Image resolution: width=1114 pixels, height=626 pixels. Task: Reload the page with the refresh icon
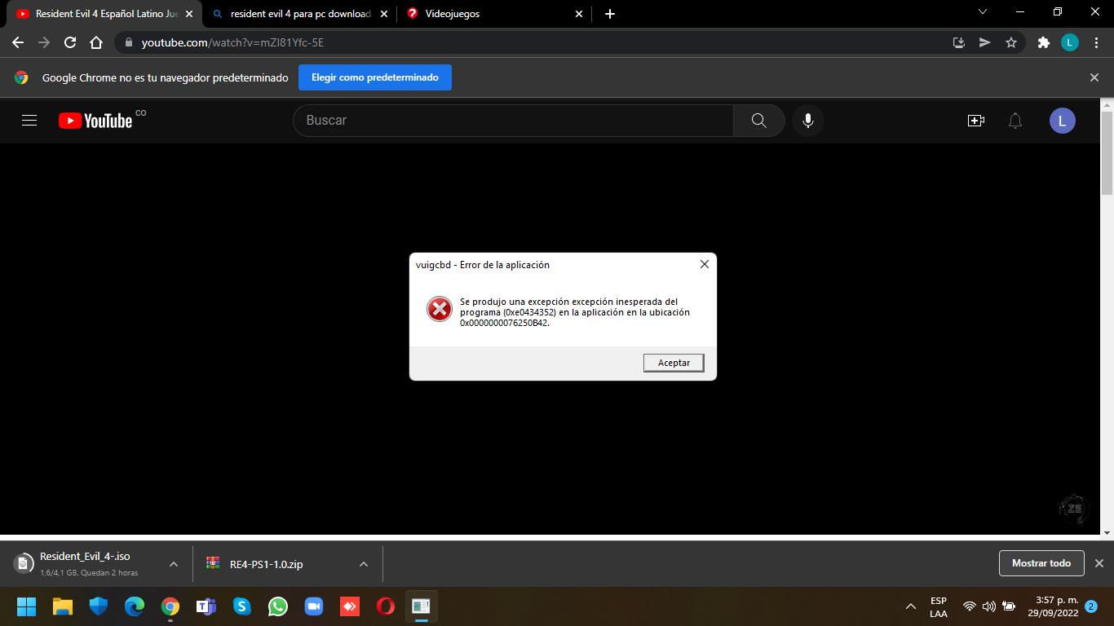click(x=70, y=42)
